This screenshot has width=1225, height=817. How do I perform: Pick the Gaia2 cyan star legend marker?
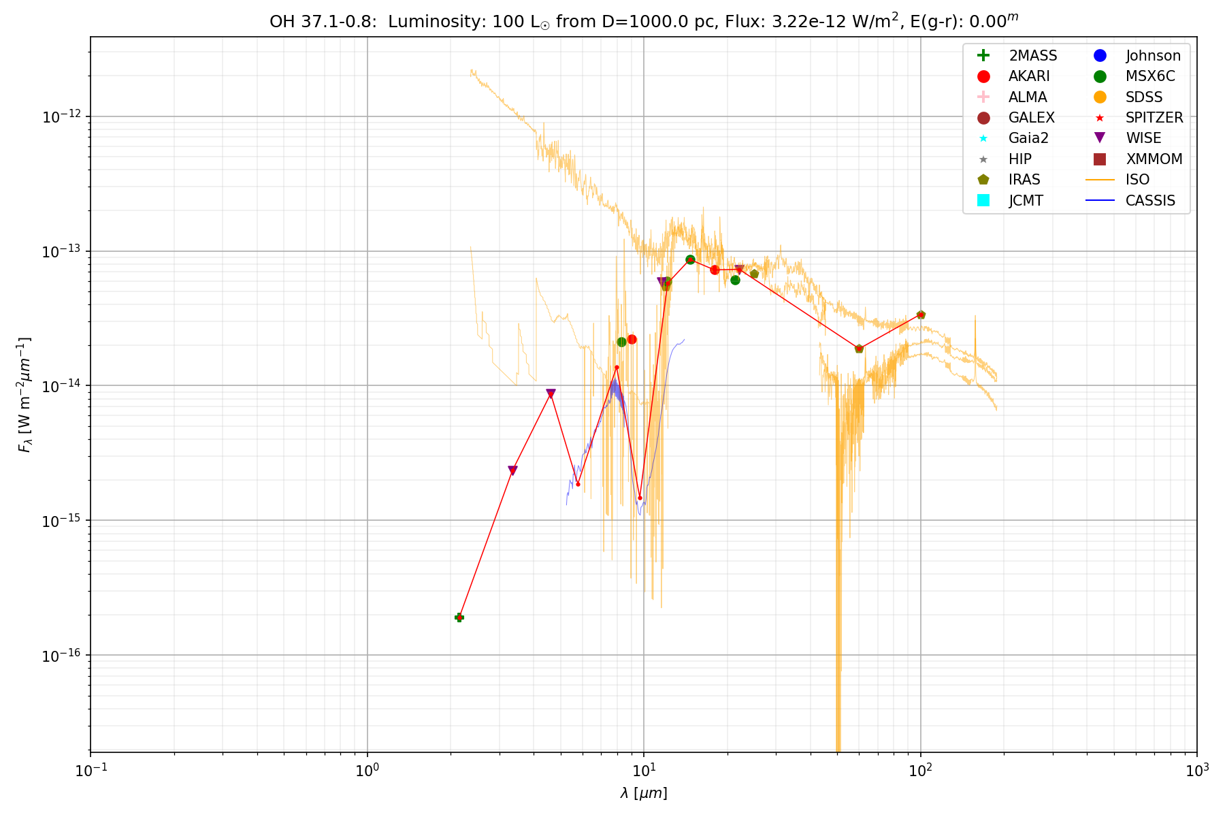(x=983, y=138)
